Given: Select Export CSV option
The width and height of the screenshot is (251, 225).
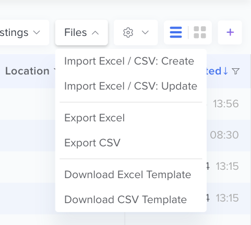Looking at the screenshot, I should coord(92,143).
